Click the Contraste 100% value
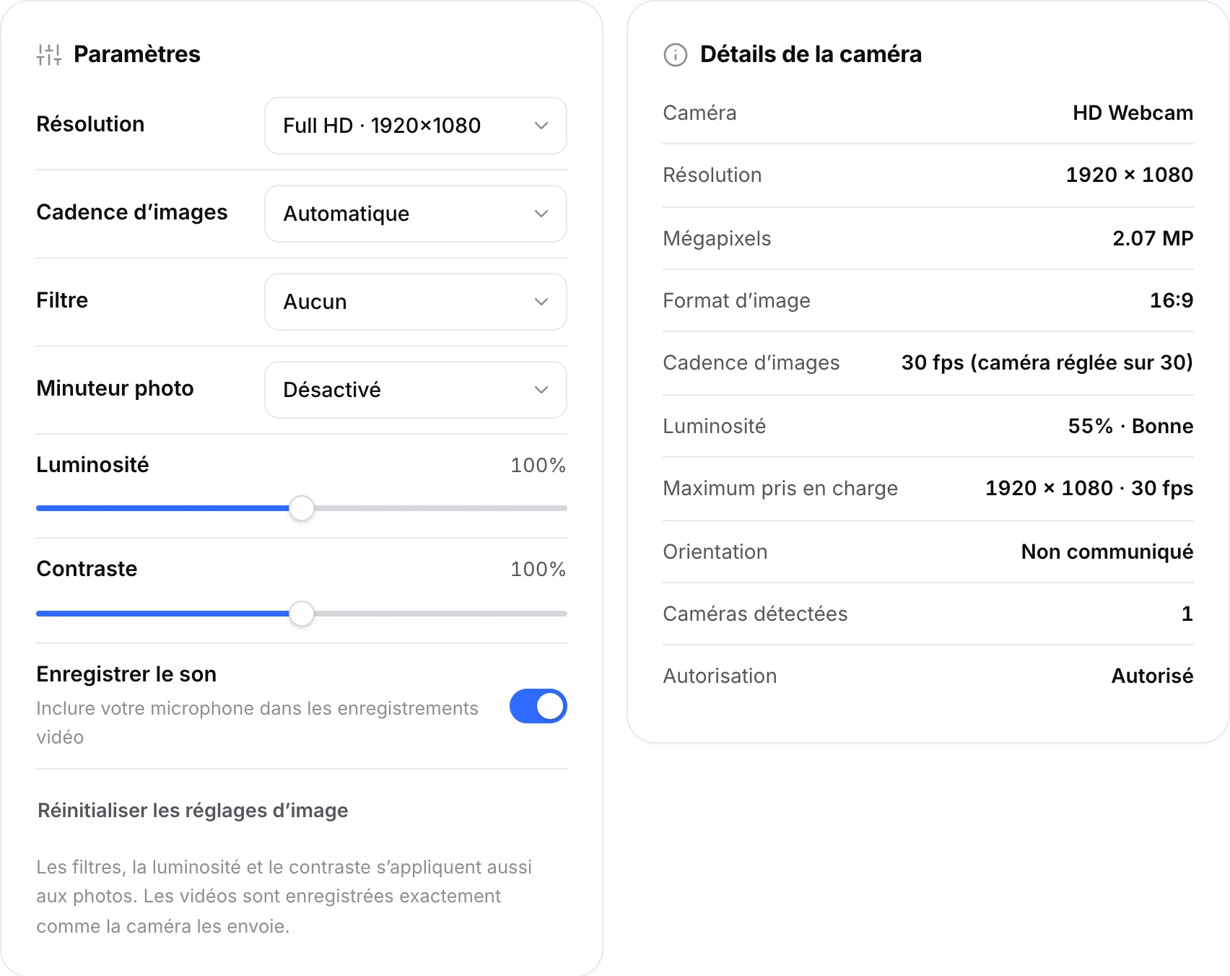1230x976 pixels. click(538, 569)
